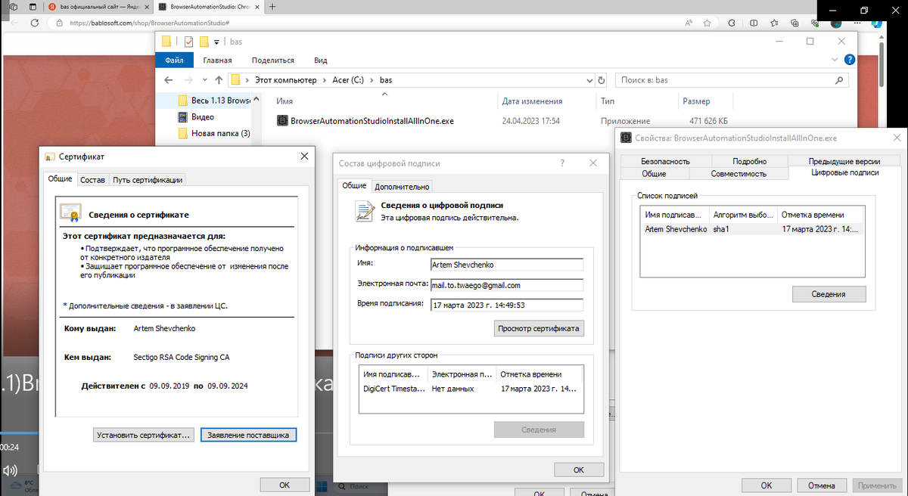Select Весь 1.13 Browser folder in navigation pane
Viewport: 908px width, 496px height.
(220, 101)
